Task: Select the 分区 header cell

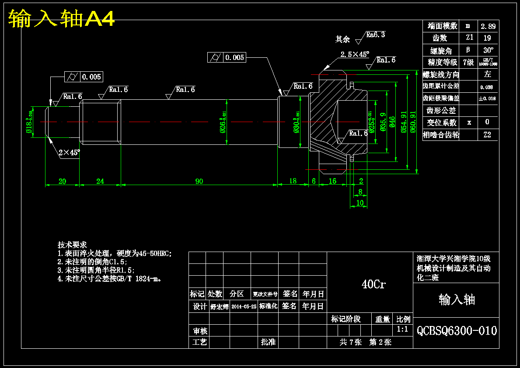Action: [237, 294]
